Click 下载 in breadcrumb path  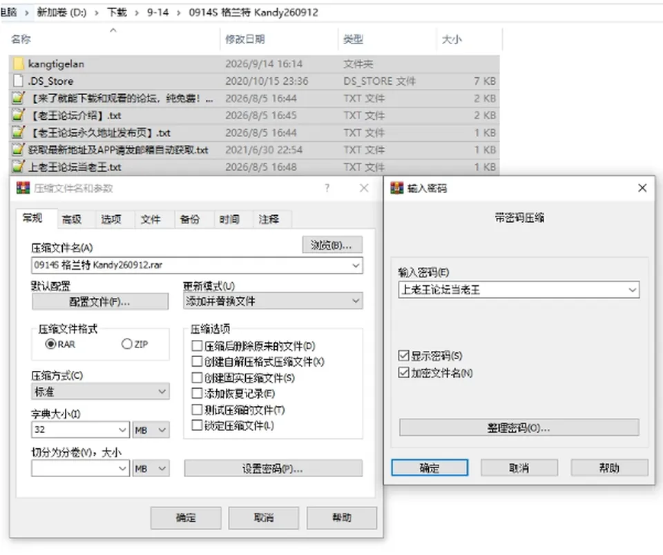(x=117, y=12)
